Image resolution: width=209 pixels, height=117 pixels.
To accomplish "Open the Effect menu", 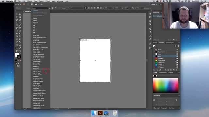I will tap(48, 1).
